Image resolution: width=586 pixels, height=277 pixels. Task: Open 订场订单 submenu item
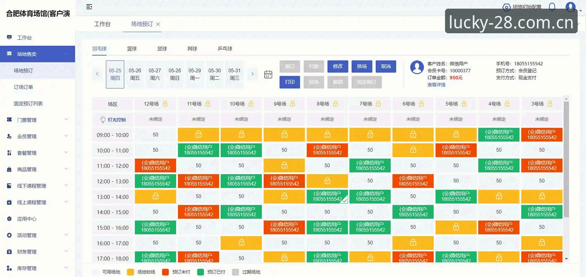click(x=37, y=87)
